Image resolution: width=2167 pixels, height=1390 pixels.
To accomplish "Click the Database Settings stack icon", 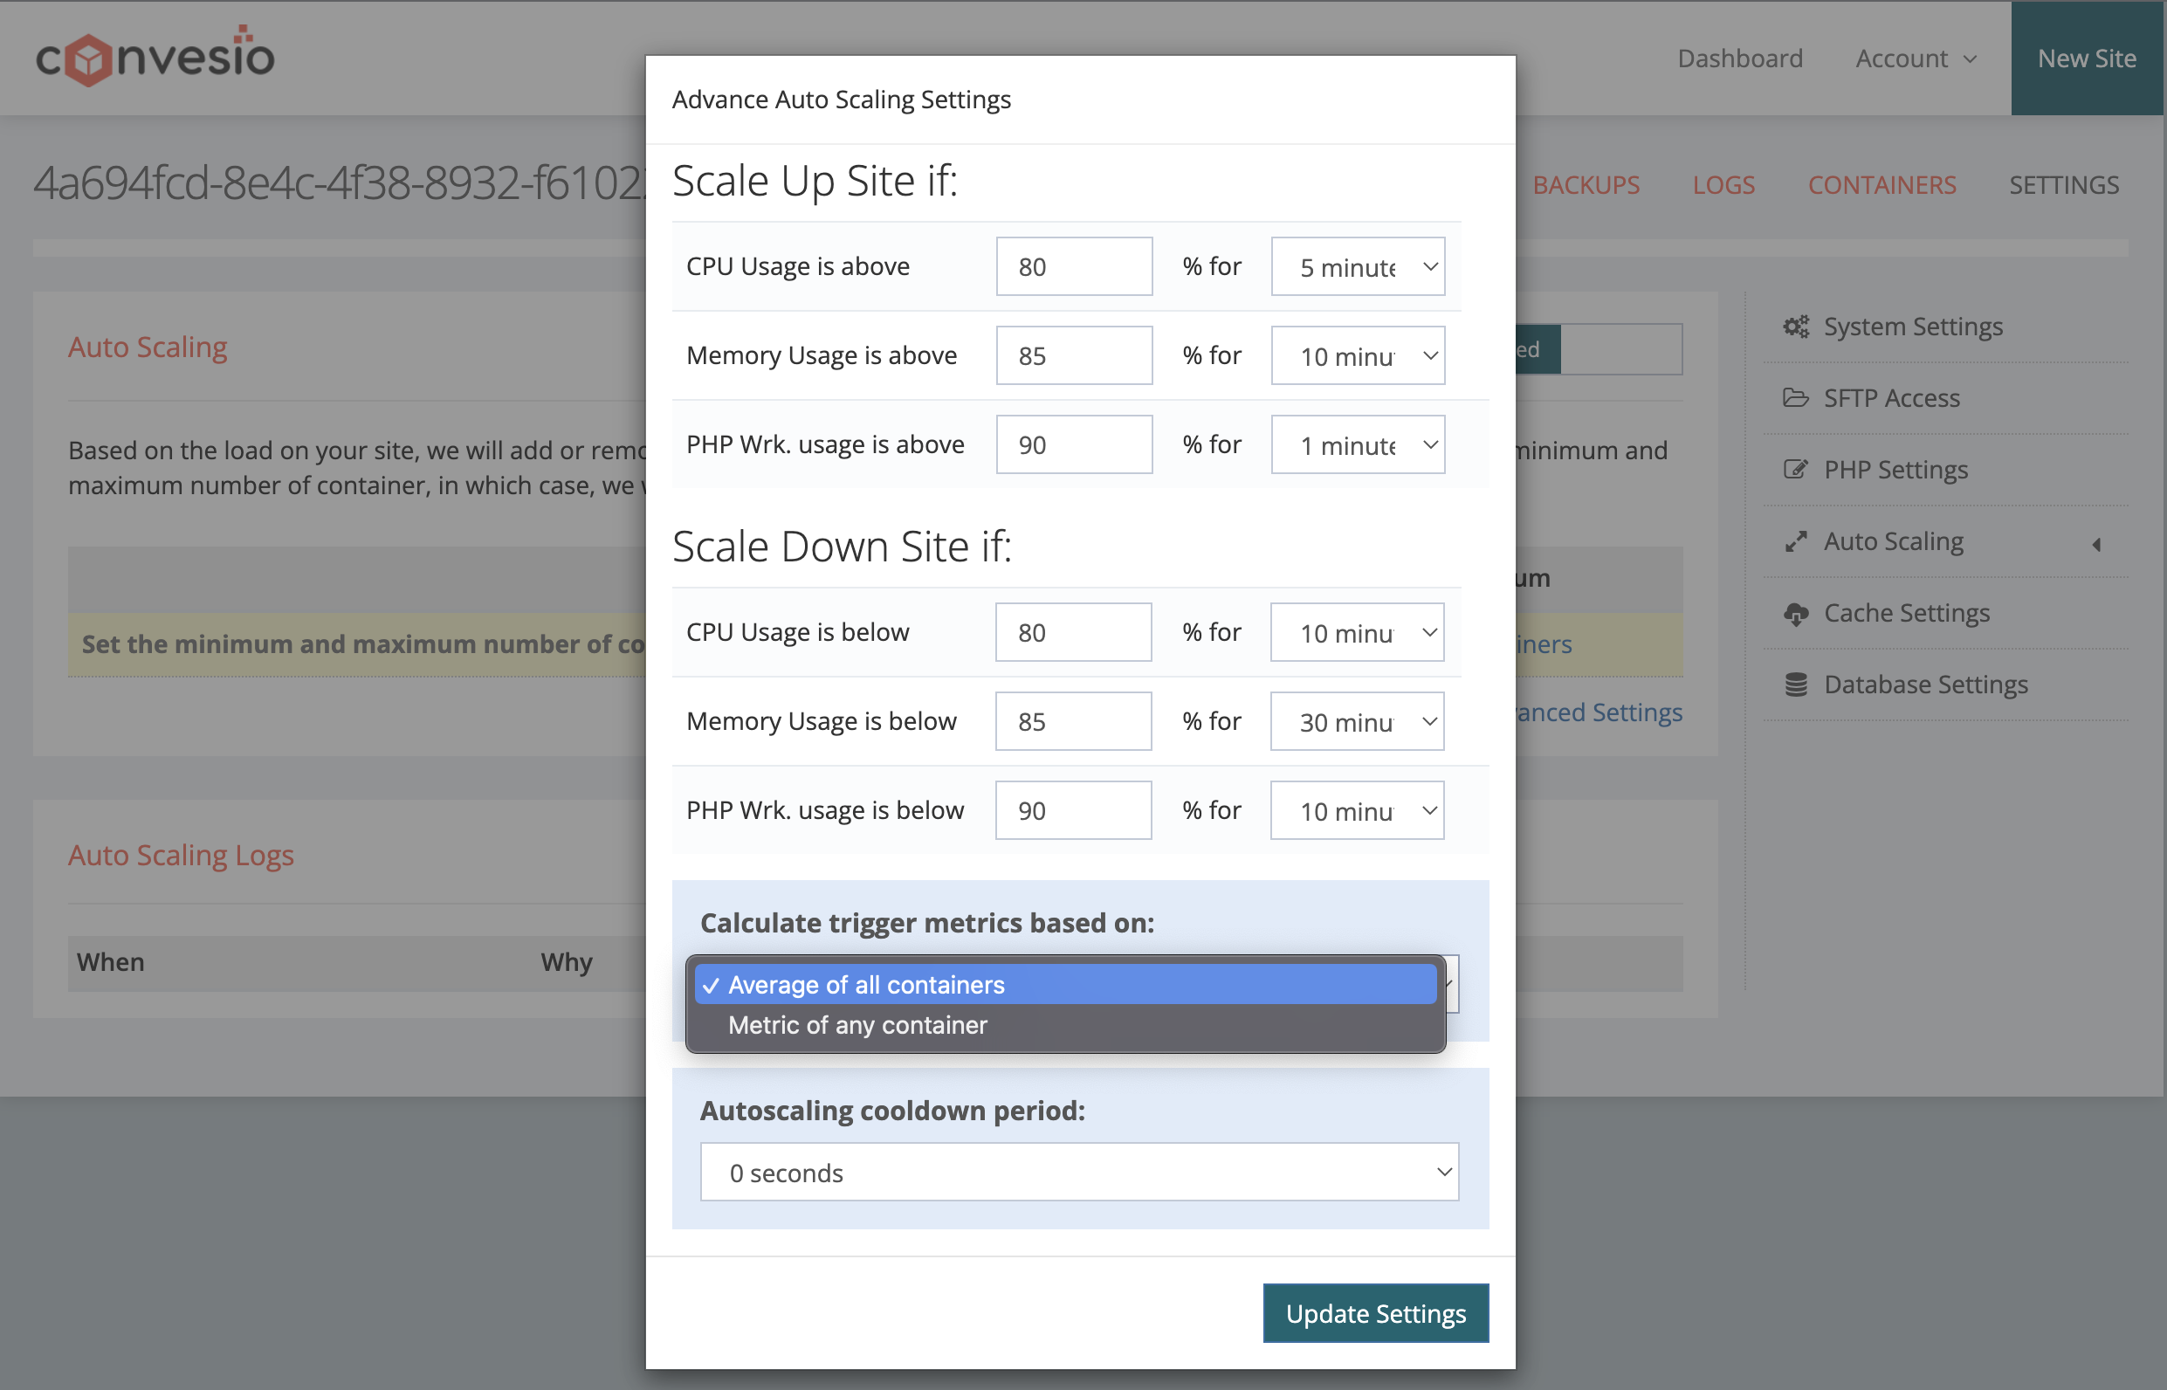I will tap(1795, 685).
